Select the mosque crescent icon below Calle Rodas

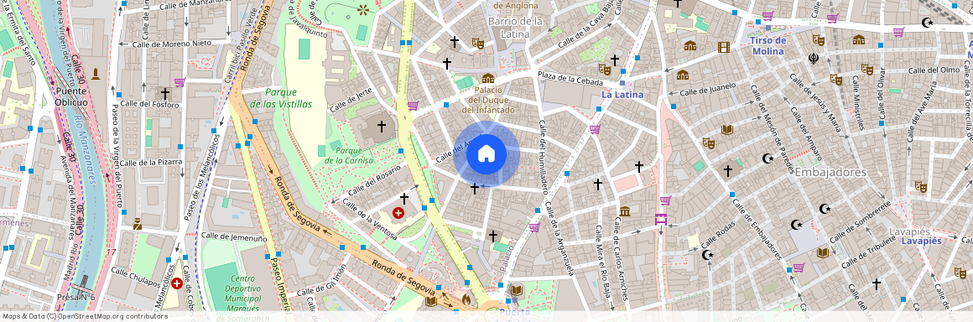[x=706, y=254]
